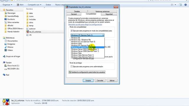Choose Windows Server 2003 (Service Pack 1)
This screenshot has height=106, width=189.
coord(87,49)
